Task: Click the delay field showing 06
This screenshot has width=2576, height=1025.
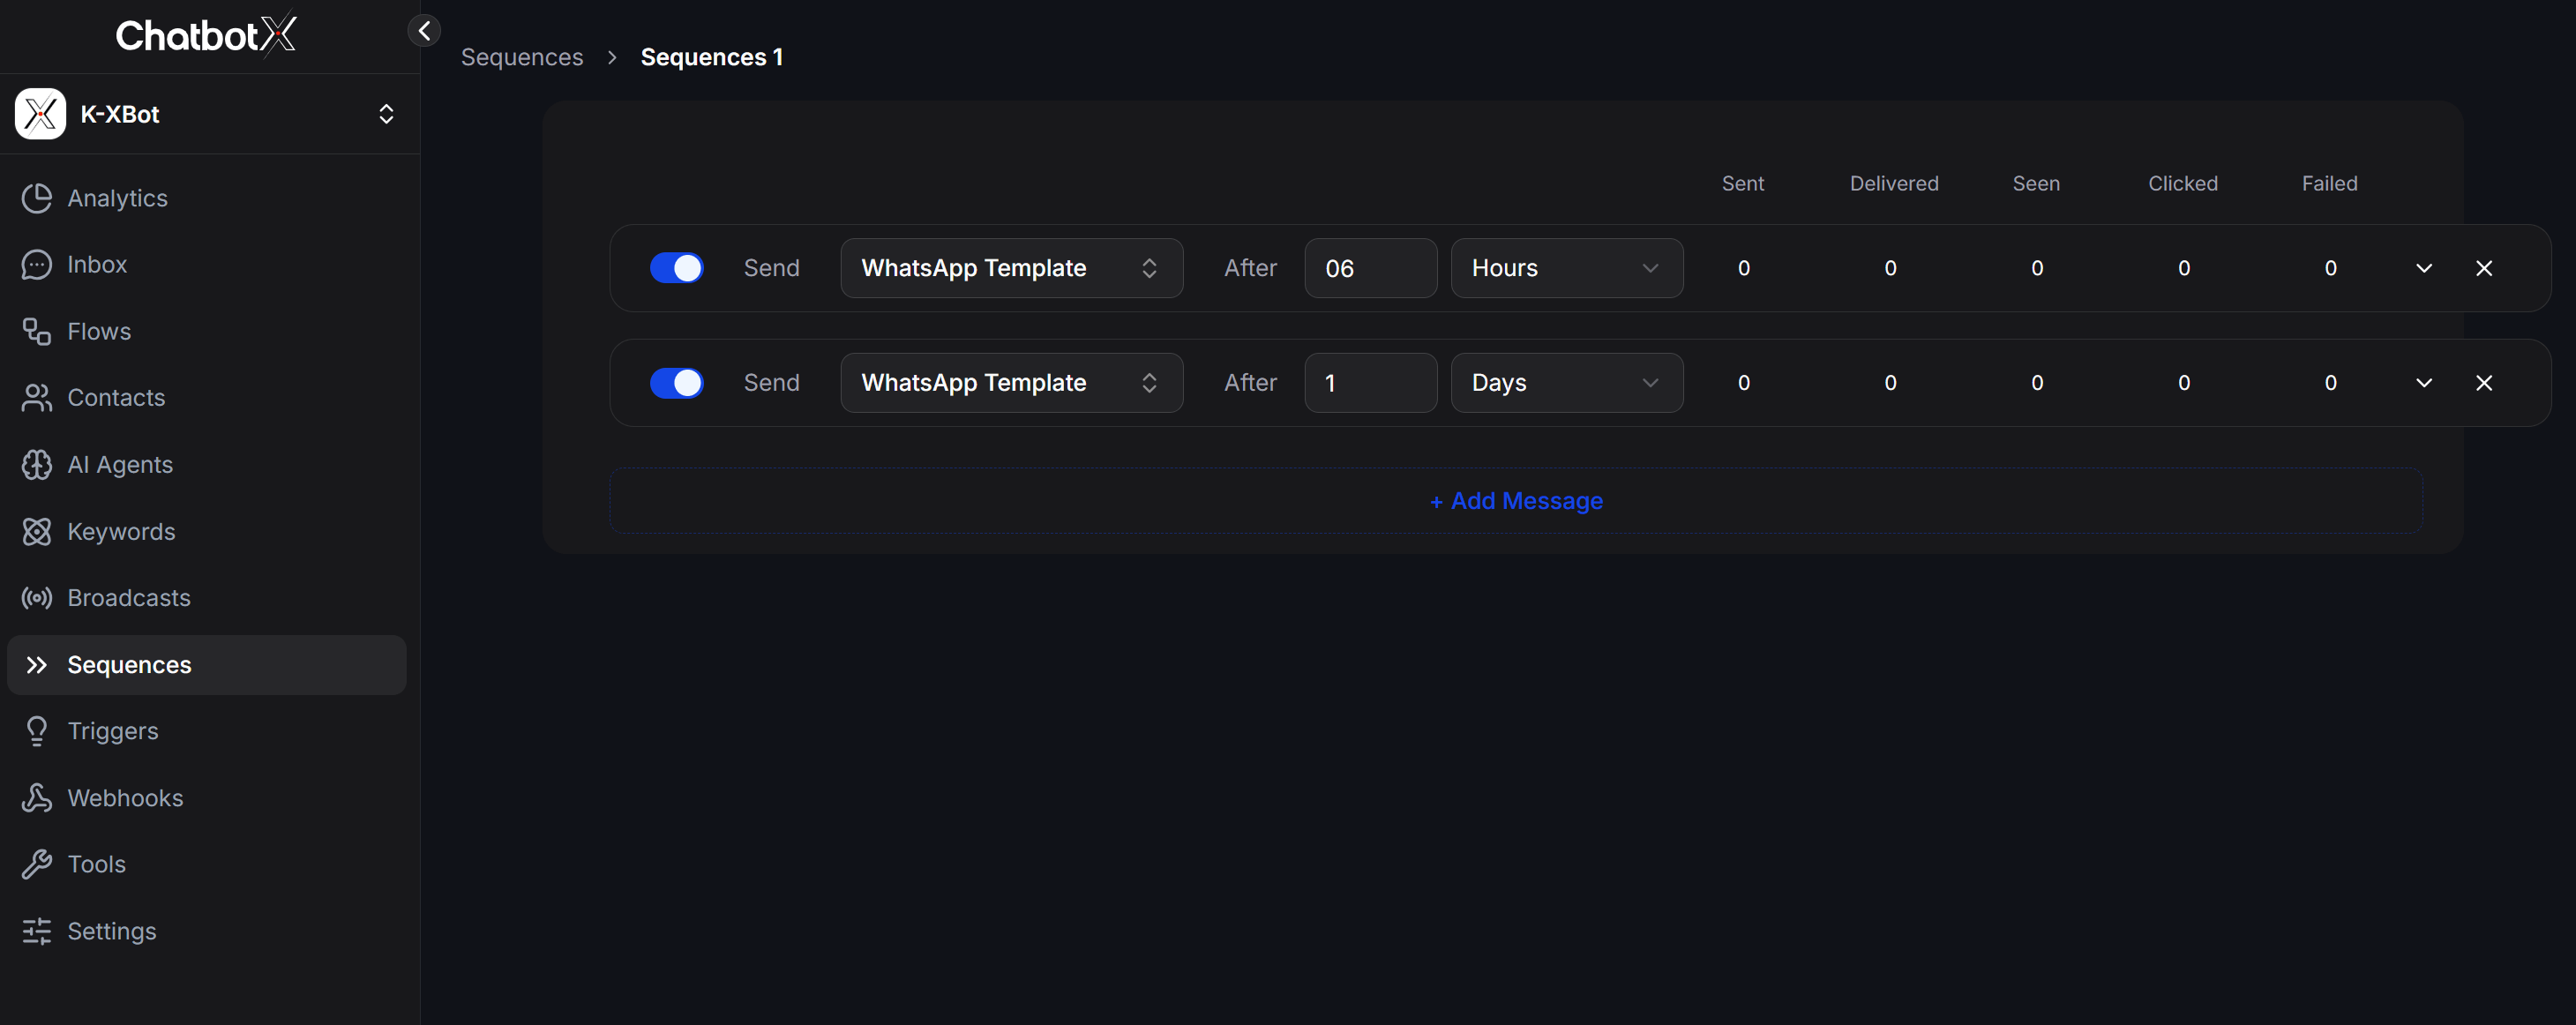Action: (x=1370, y=268)
